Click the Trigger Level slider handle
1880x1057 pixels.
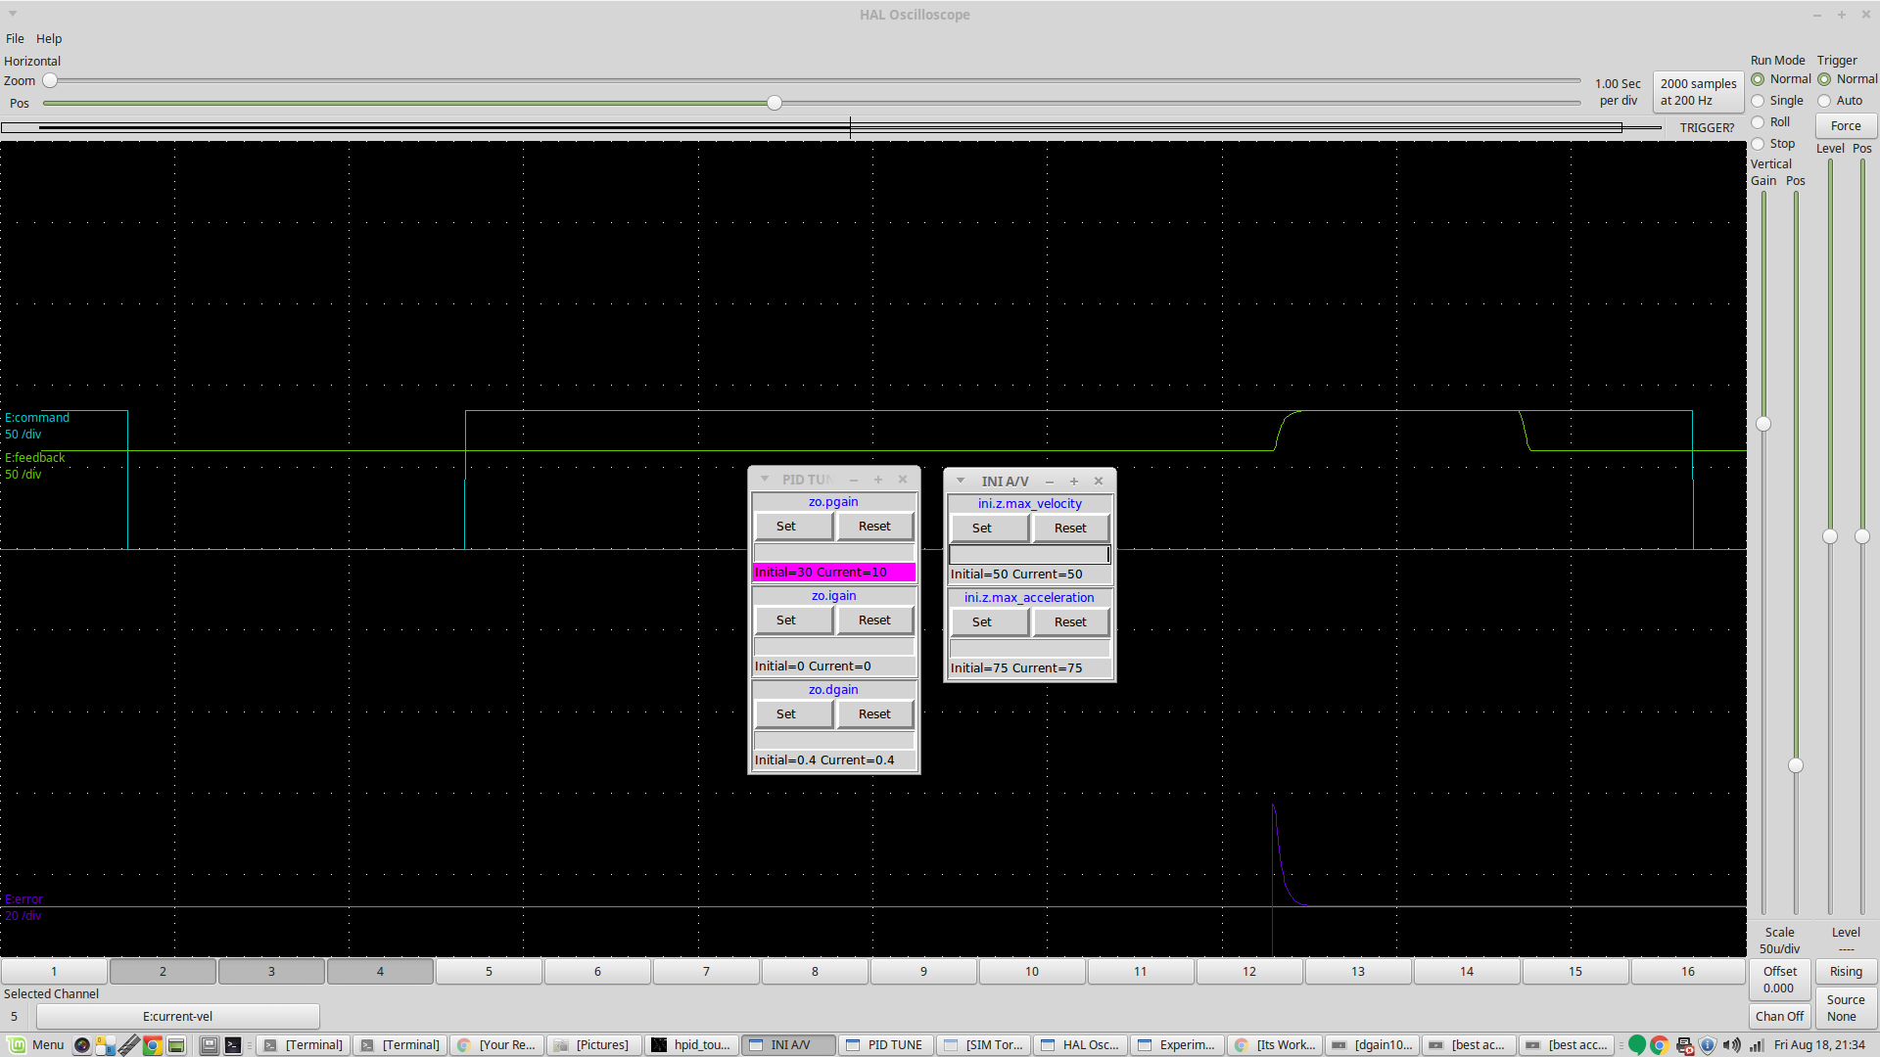click(x=1830, y=536)
